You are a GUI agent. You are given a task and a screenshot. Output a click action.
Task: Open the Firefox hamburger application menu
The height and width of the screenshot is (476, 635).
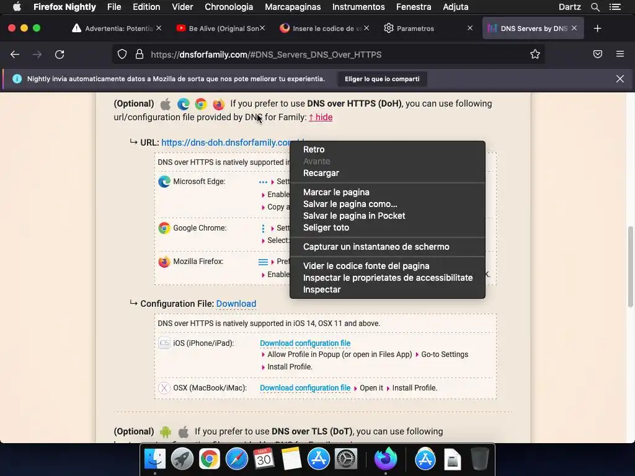pyautogui.click(x=620, y=54)
